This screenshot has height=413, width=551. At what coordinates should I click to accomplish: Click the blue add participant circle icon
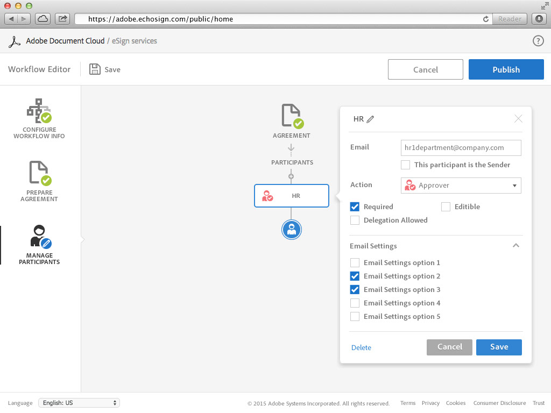[292, 230]
